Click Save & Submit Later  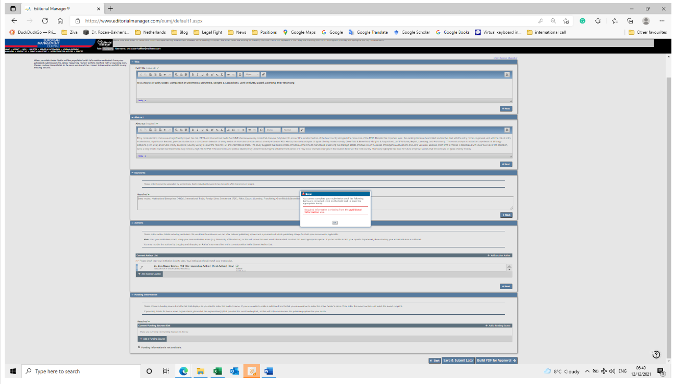coord(458,361)
